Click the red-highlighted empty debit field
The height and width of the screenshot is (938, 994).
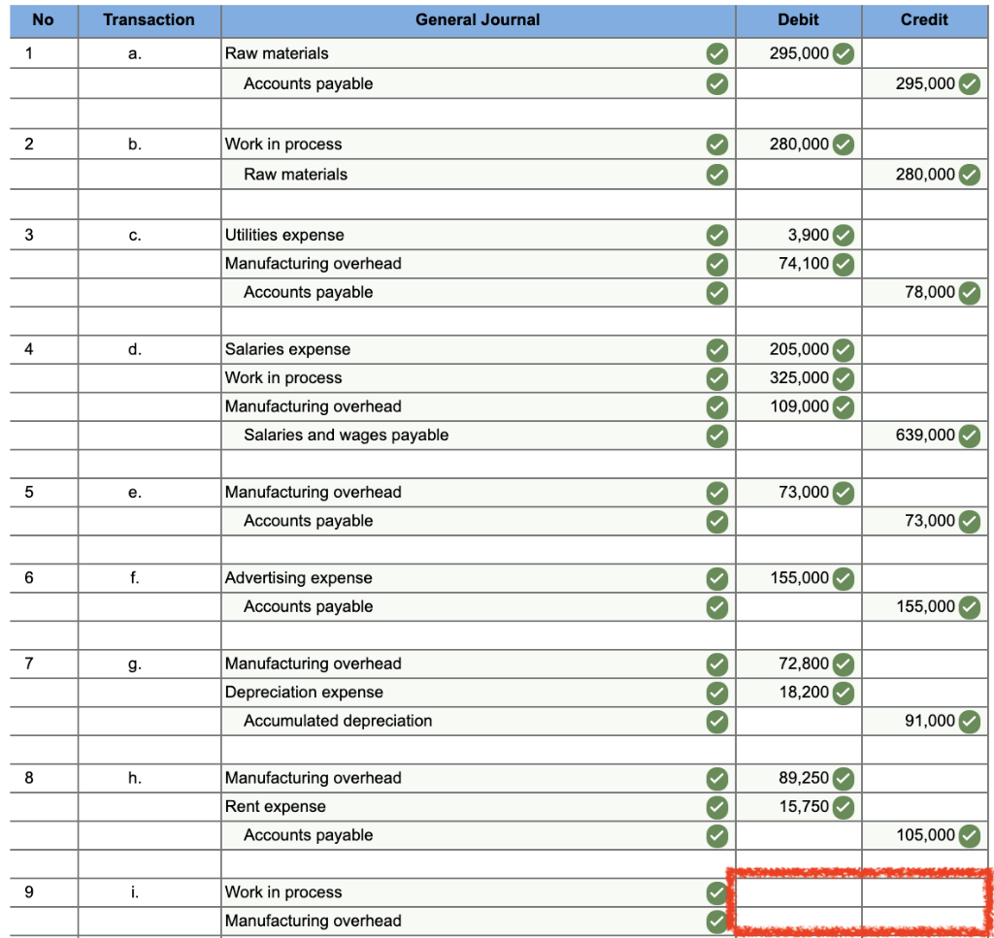(796, 891)
